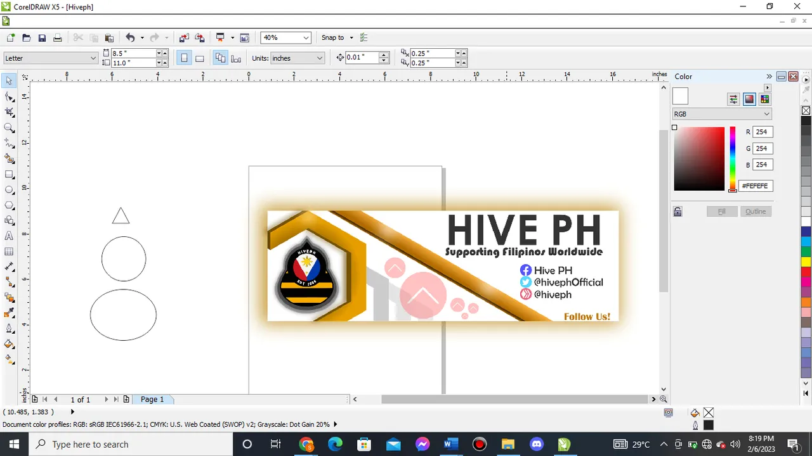Select the Polygon tool
Viewport: 812px width, 456px height.
(x=9, y=205)
